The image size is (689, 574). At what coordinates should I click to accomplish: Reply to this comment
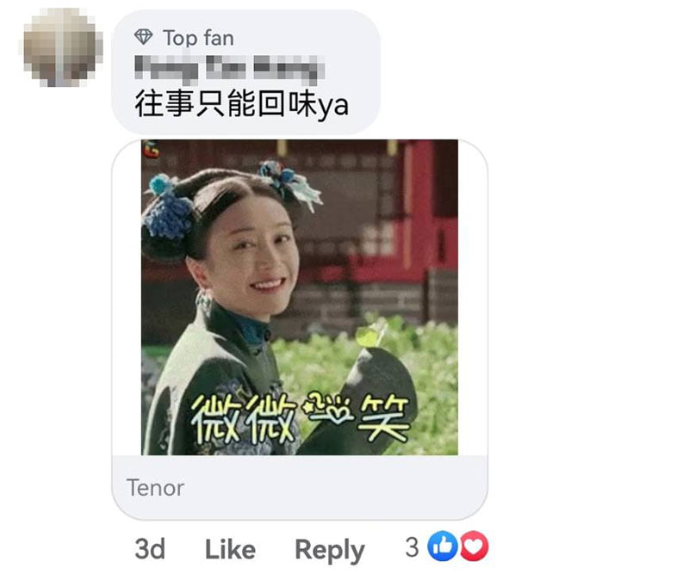click(330, 550)
